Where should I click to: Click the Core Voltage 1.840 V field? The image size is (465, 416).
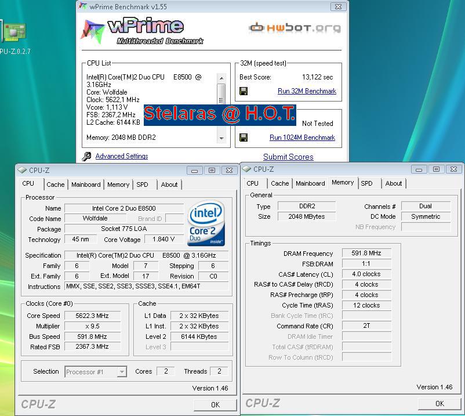coord(164,239)
